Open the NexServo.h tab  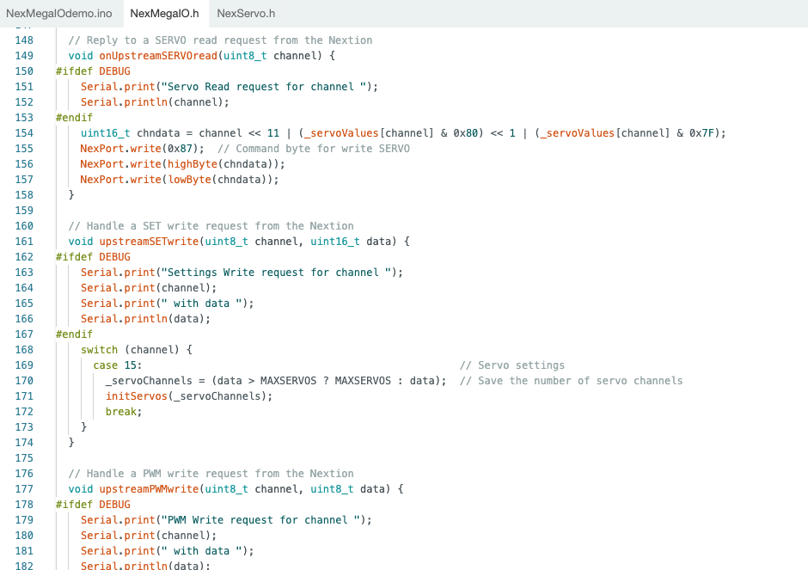246,13
